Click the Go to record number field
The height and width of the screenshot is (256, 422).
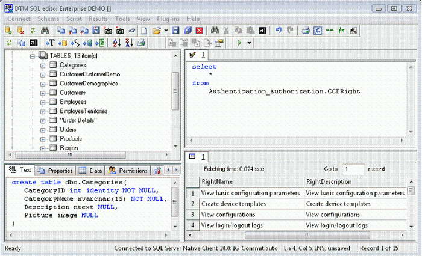[353, 169]
